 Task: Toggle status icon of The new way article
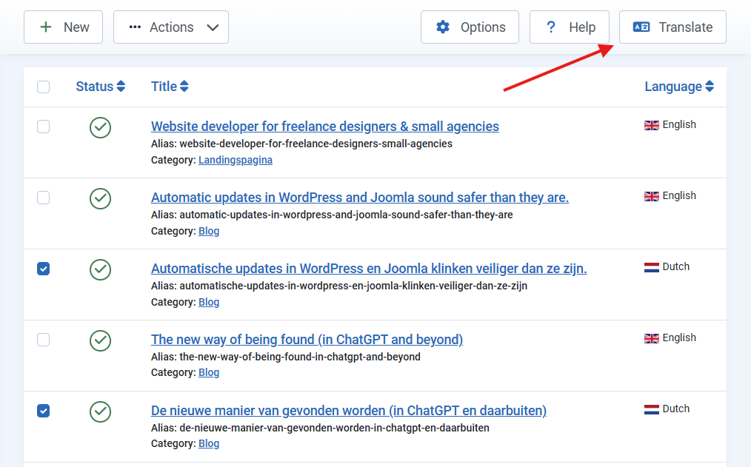100,340
